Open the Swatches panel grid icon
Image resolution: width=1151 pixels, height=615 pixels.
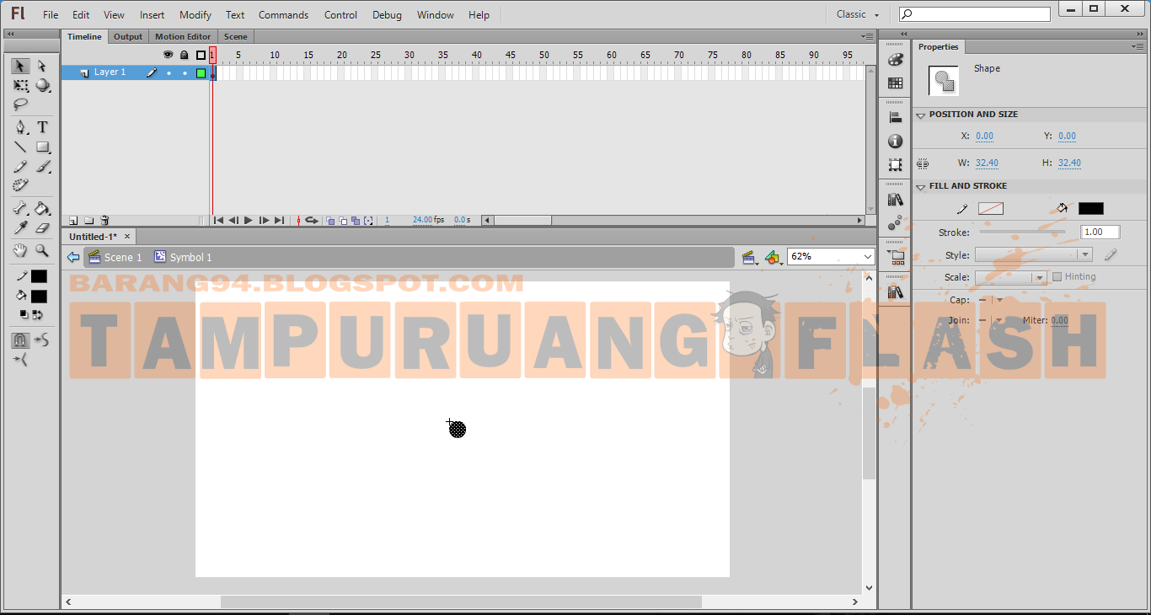pos(895,83)
